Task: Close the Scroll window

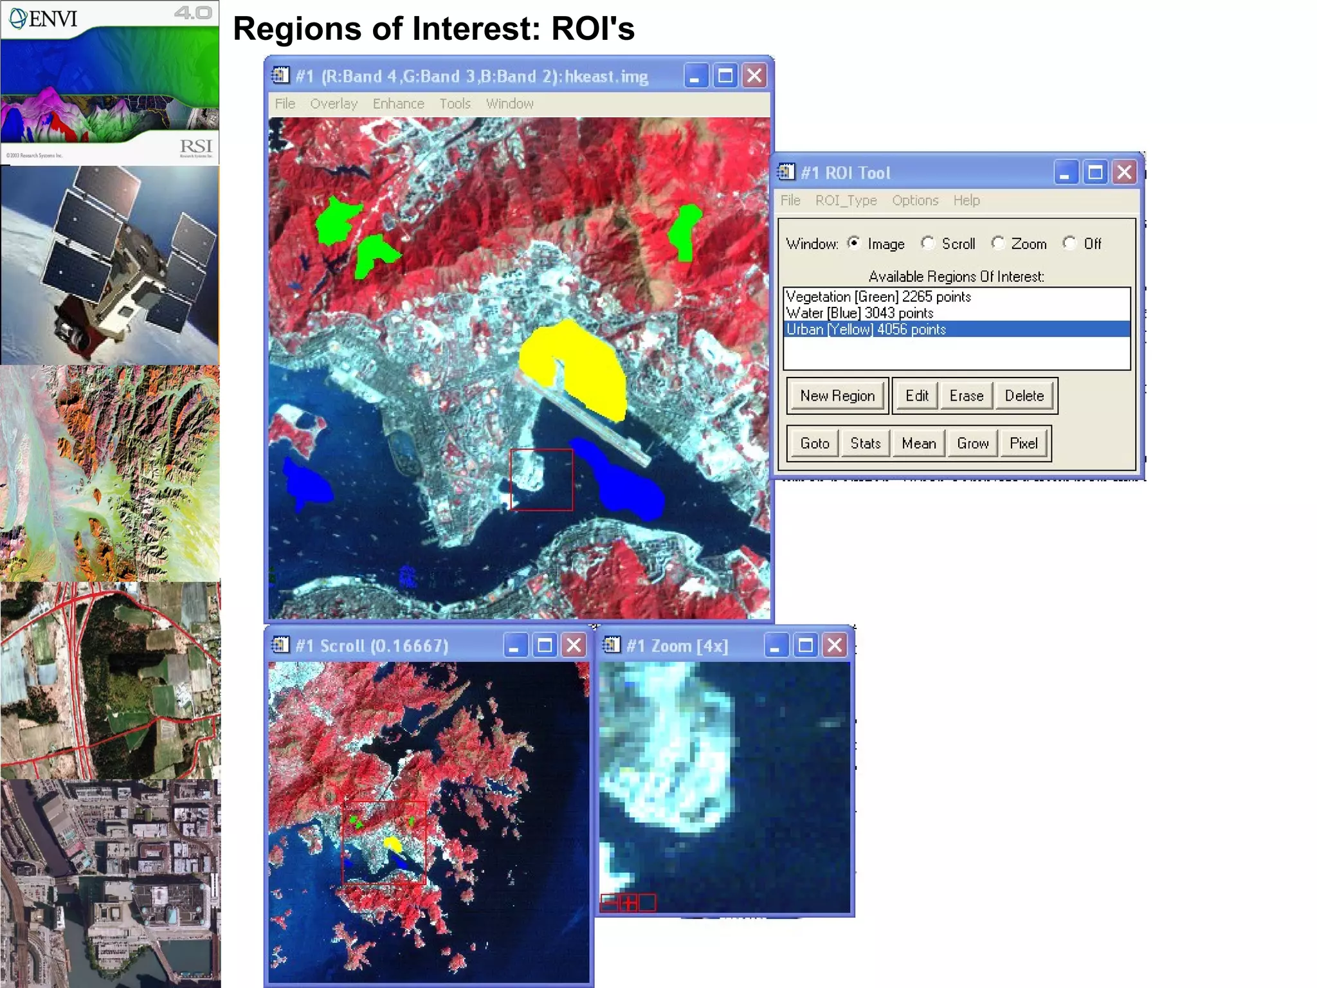Action: (574, 645)
